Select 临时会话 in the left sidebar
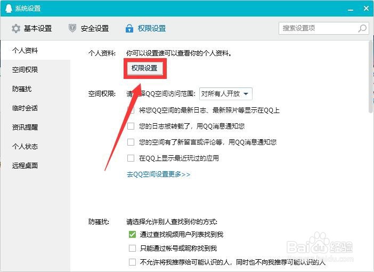 pyautogui.click(x=35, y=108)
